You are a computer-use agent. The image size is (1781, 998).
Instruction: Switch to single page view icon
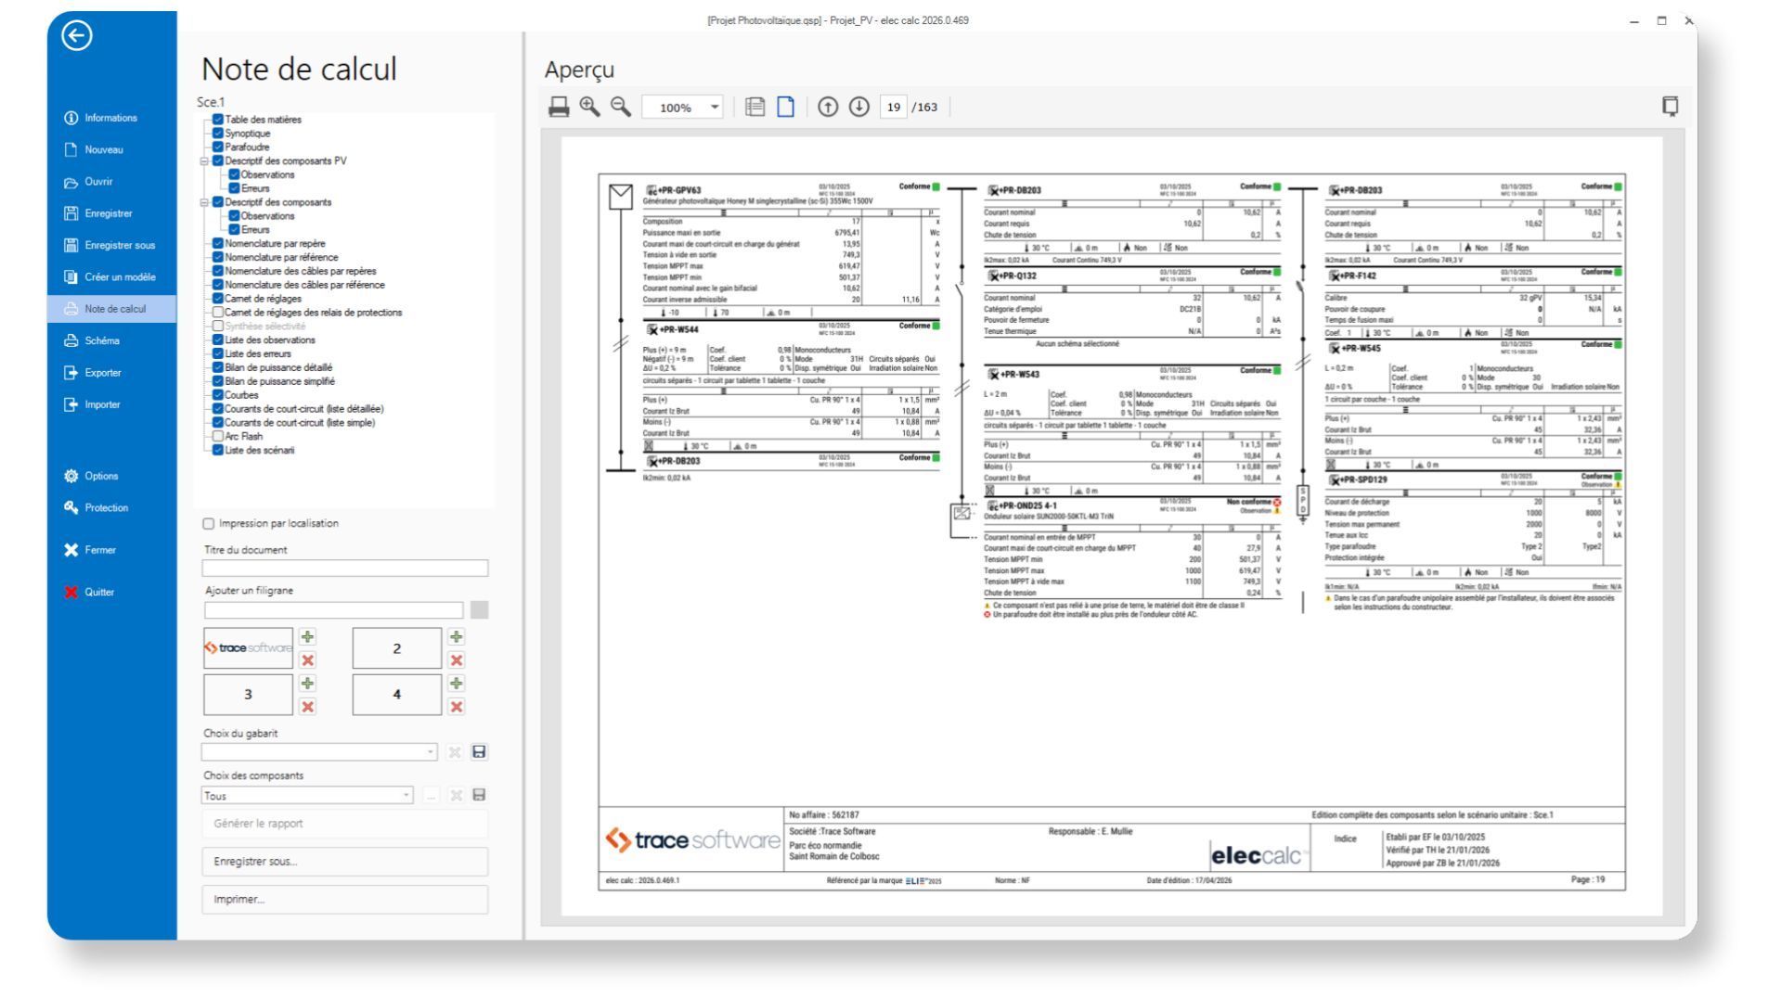pyautogui.click(x=785, y=108)
